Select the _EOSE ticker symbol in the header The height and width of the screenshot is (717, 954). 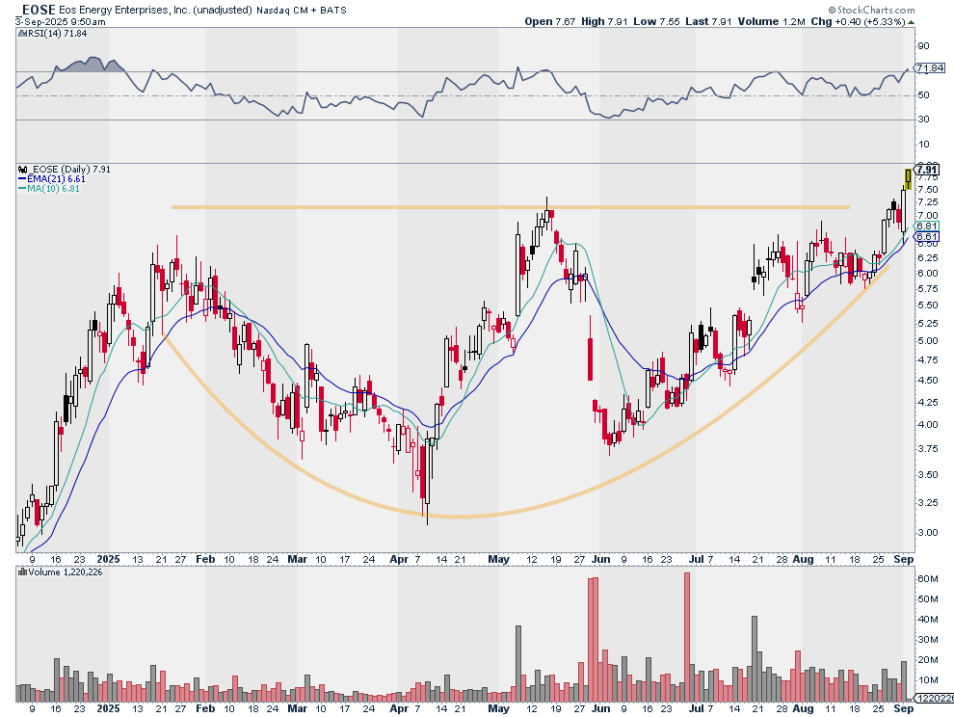[38, 10]
